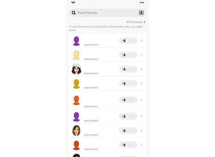Viewport: 215px width, 157px height.
Task: Dismiss the first purple silhouette suggestion
Action: (142, 41)
